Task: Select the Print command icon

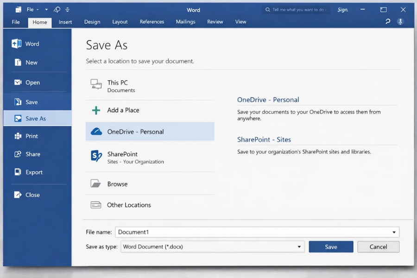Action: [x=16, y=136]
